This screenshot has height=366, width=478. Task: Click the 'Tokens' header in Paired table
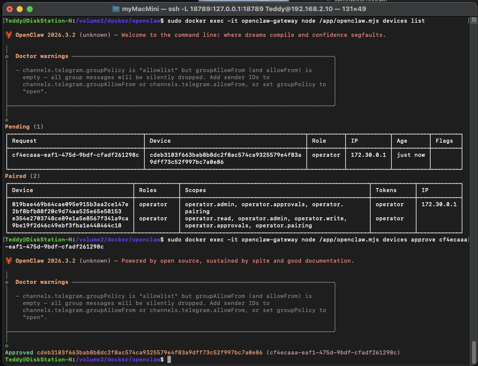[386, 190]
